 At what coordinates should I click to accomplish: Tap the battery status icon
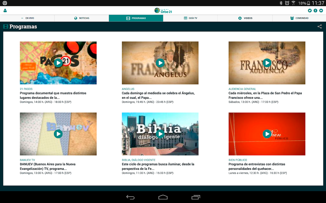(309, 3)
